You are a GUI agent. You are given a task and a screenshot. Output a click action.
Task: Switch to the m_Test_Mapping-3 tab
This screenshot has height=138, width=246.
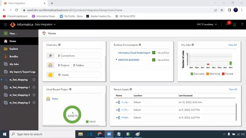coord(19,103)
